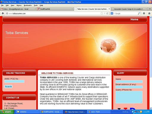Image resolution: width=152 pixels, height=114 pixels.
Task: Open the URL history dropdown arrow
Action: (x=104, y=13)
